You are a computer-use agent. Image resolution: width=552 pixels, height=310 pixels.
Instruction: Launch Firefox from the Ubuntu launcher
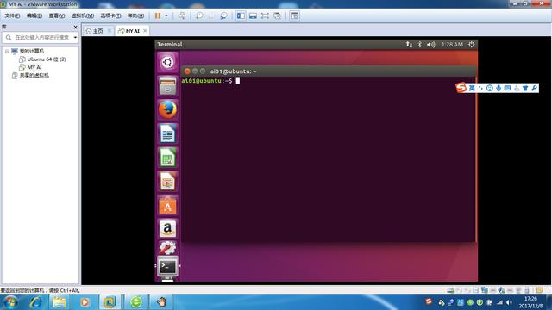[167, 109]
